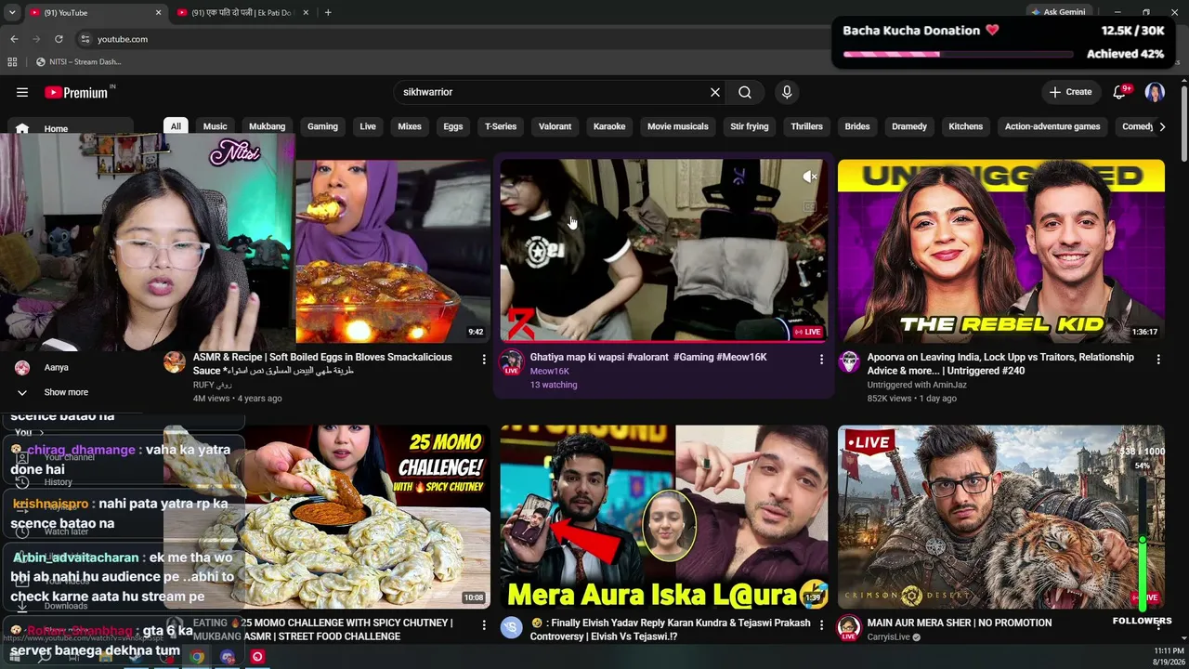1189x669 pixels.
Task: Reload the YouTube page
Action: (59, 39)
